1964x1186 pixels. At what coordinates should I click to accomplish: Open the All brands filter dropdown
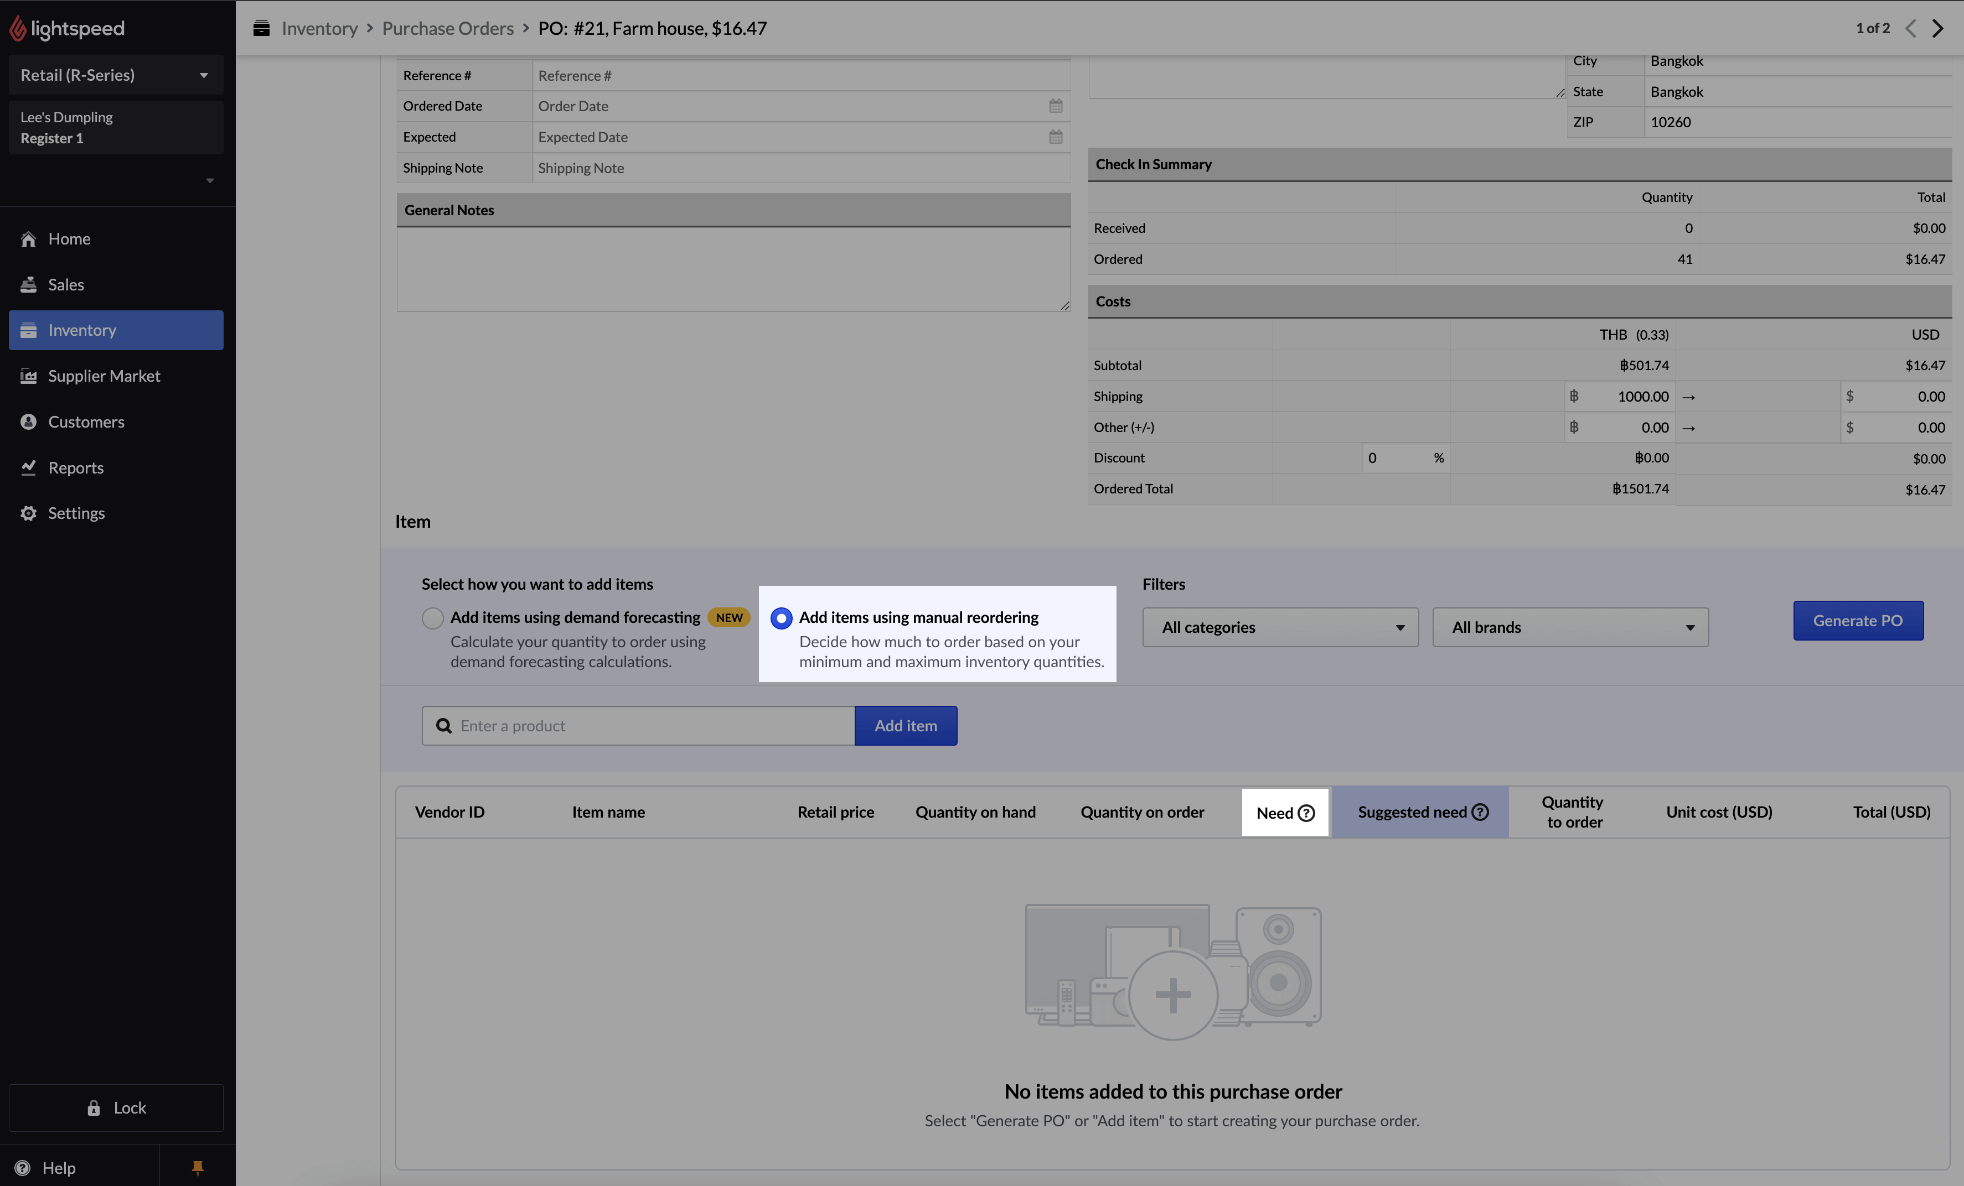point(1569,627)
